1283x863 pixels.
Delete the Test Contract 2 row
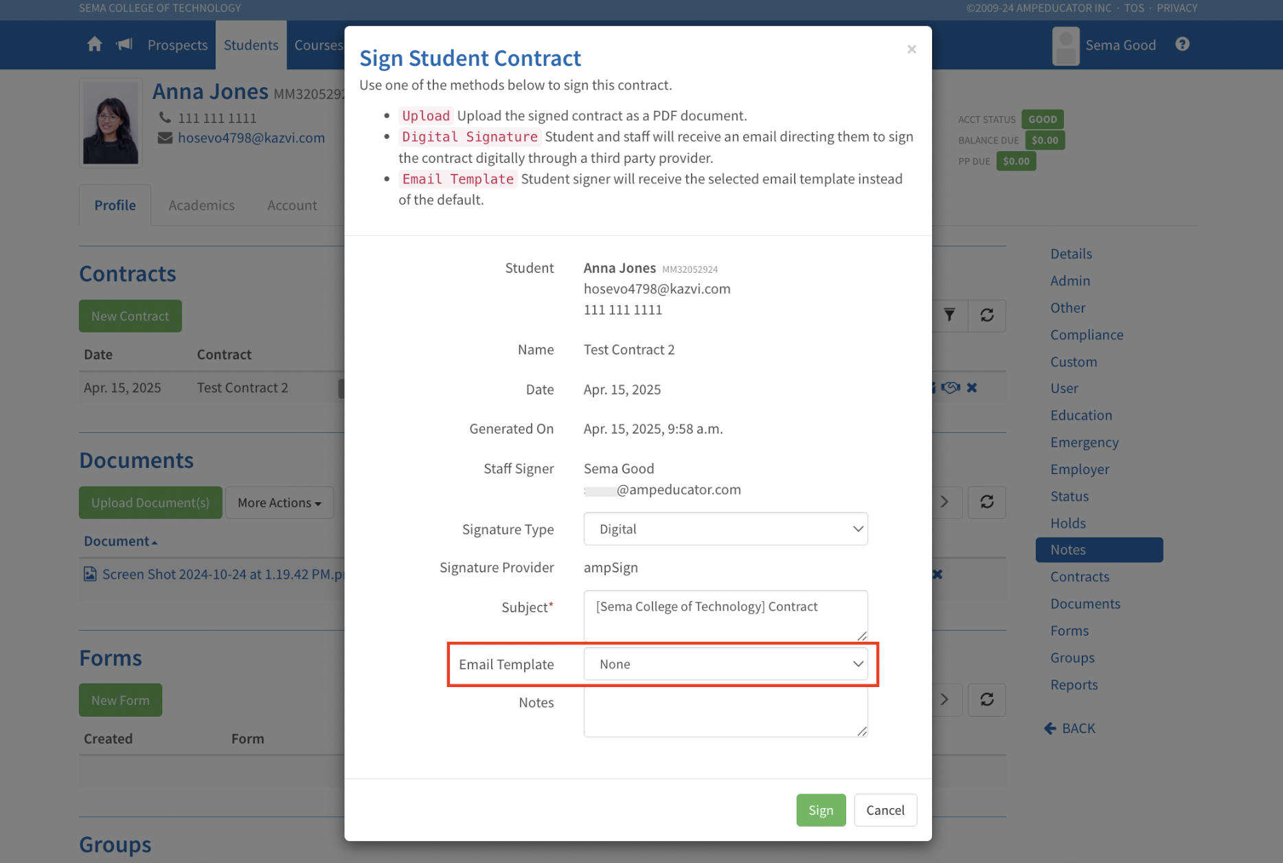(x=972, y=388)
